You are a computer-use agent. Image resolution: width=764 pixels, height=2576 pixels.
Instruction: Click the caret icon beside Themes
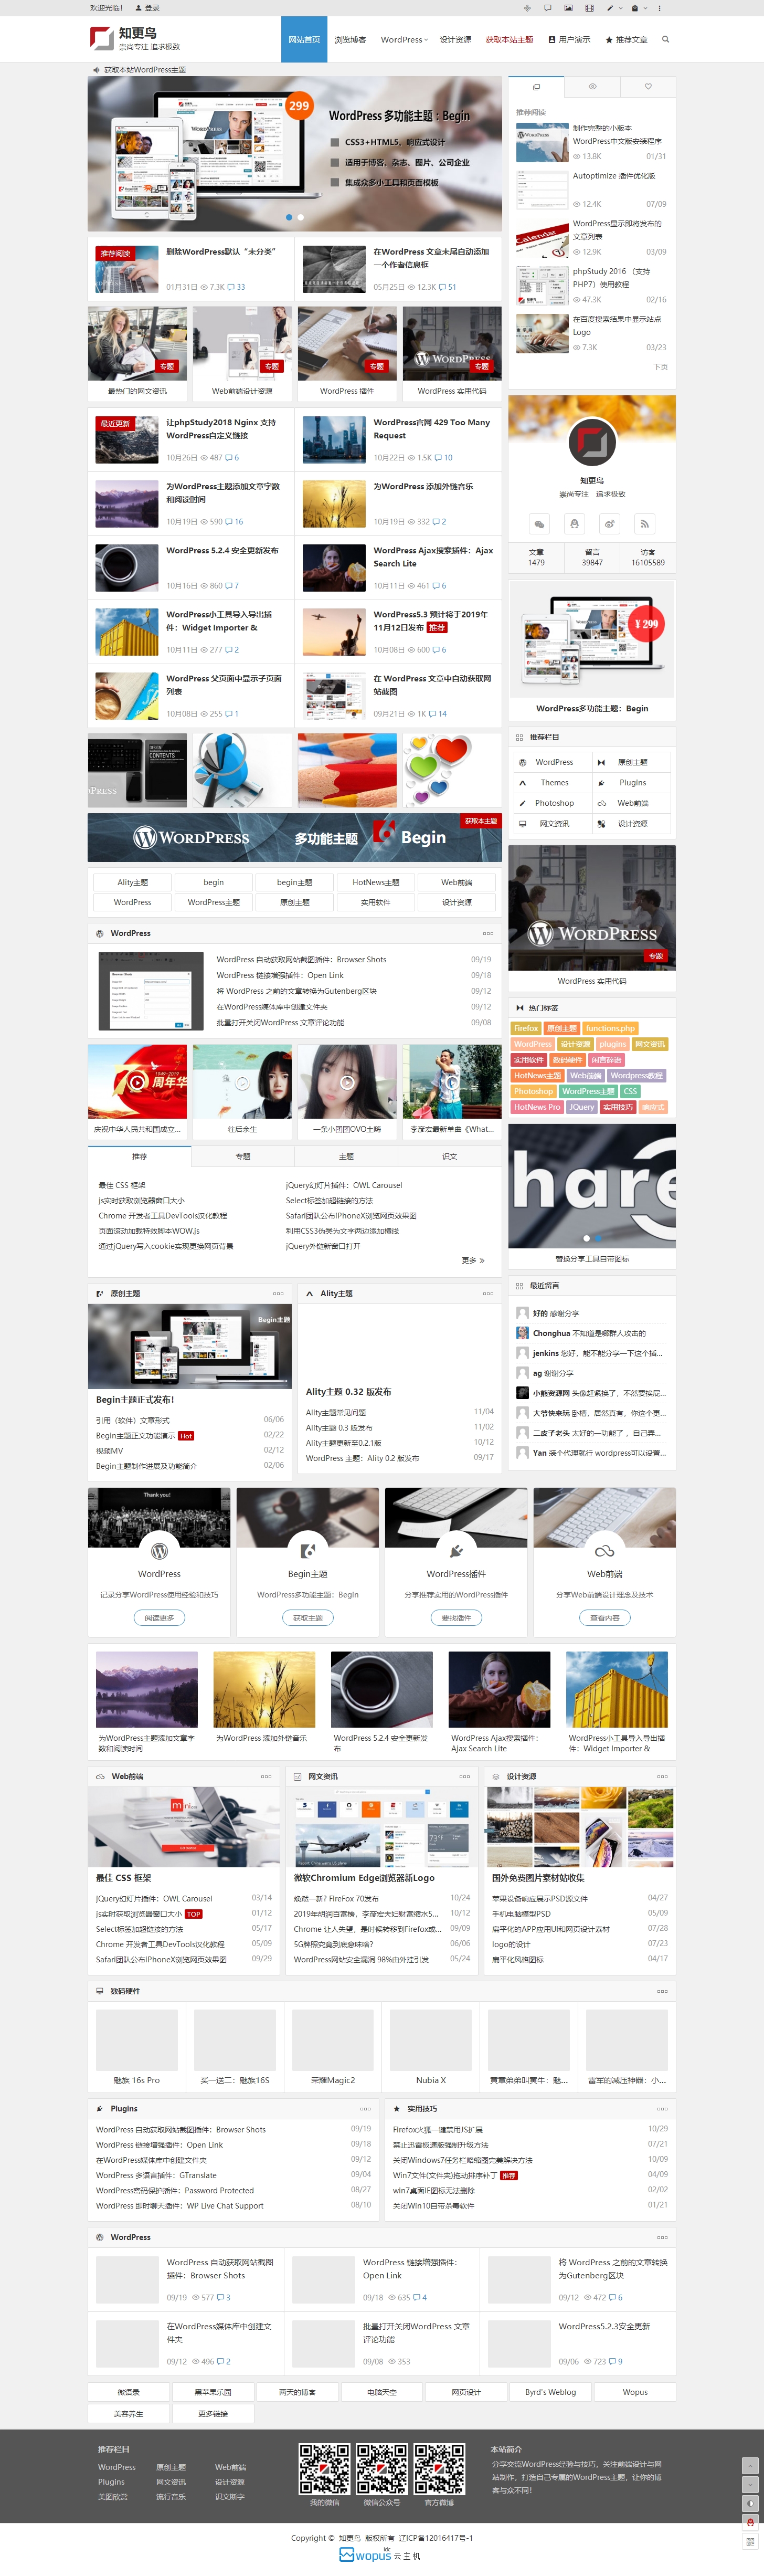point(522,783)
